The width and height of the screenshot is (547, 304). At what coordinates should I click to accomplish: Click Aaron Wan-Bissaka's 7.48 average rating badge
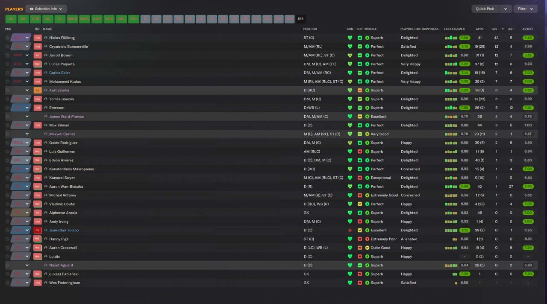pos(528,187)
